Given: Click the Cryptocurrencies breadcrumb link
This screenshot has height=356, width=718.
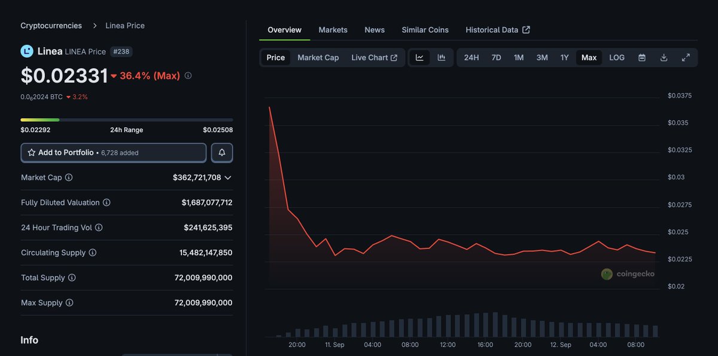Looking at the screenshot, I should 51,26.
